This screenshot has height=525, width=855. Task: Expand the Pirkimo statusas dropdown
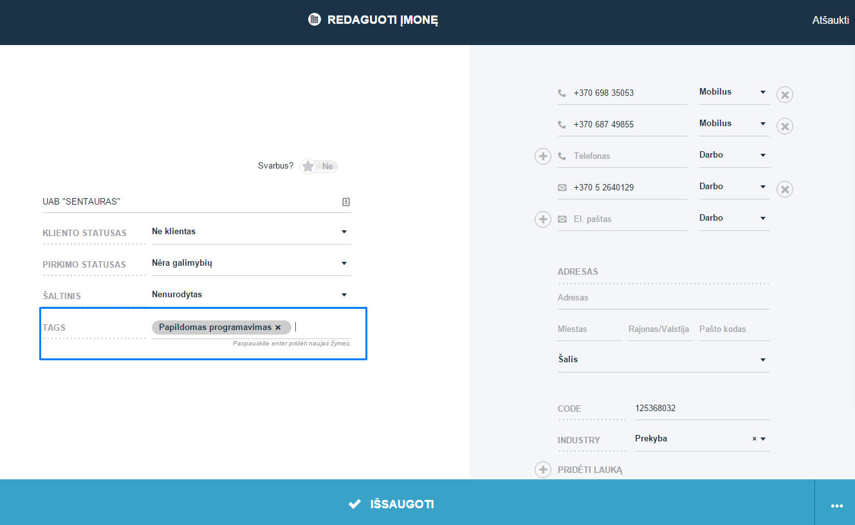click(252, 263)
